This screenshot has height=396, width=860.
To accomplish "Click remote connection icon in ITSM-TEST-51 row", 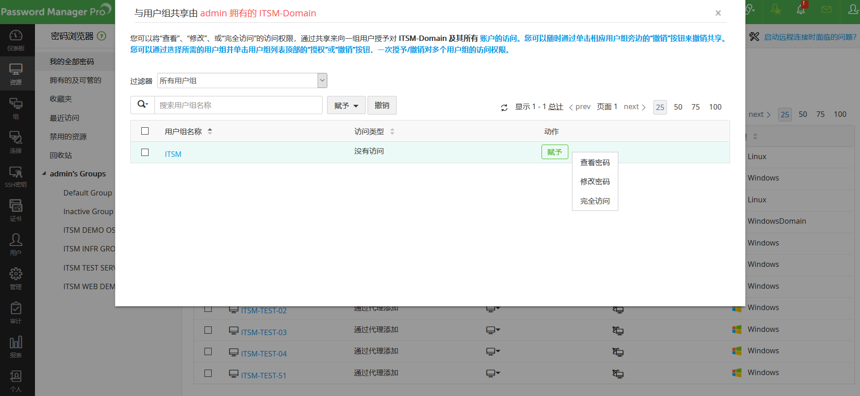I will point(618,374).
